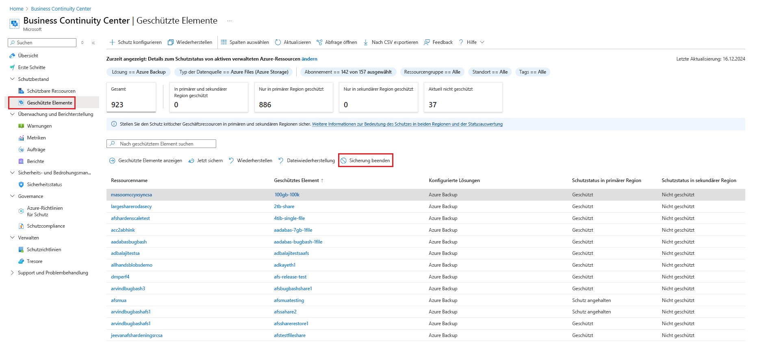Click the Nach CSV exportieren download icon
Screen dimensions: 764x350
point(366,42)
